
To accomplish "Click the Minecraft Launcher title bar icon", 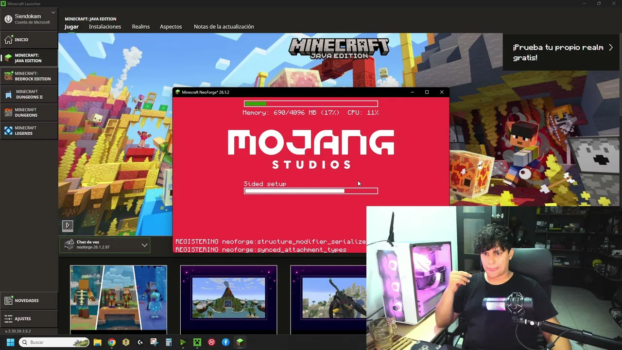I will coord(3,3).
